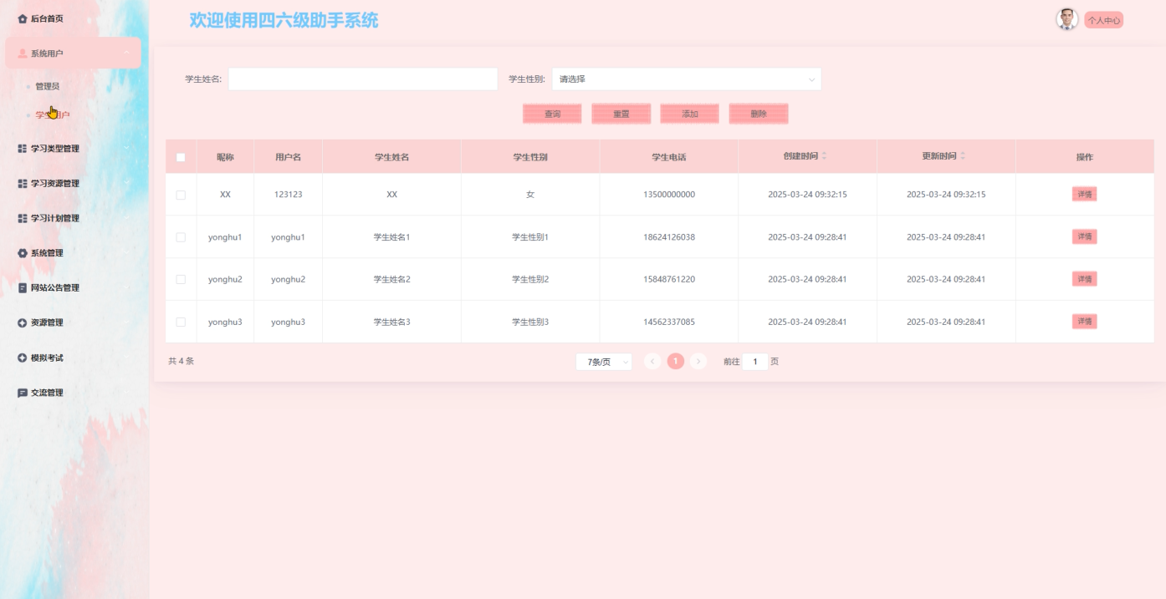This screenshot has height=599, width=1166.
Task: Click the plus icon beside 模拟考试
Action: [23, 358]
